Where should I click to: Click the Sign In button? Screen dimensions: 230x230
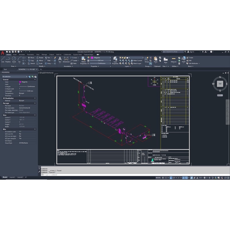tap(192, 52)
